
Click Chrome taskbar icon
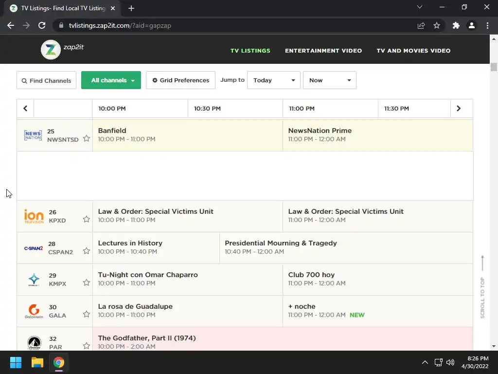[59, 362]
